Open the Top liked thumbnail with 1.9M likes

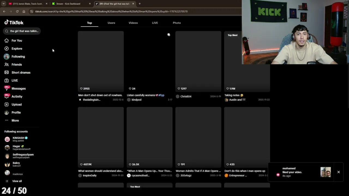click(x=247, y=62)
